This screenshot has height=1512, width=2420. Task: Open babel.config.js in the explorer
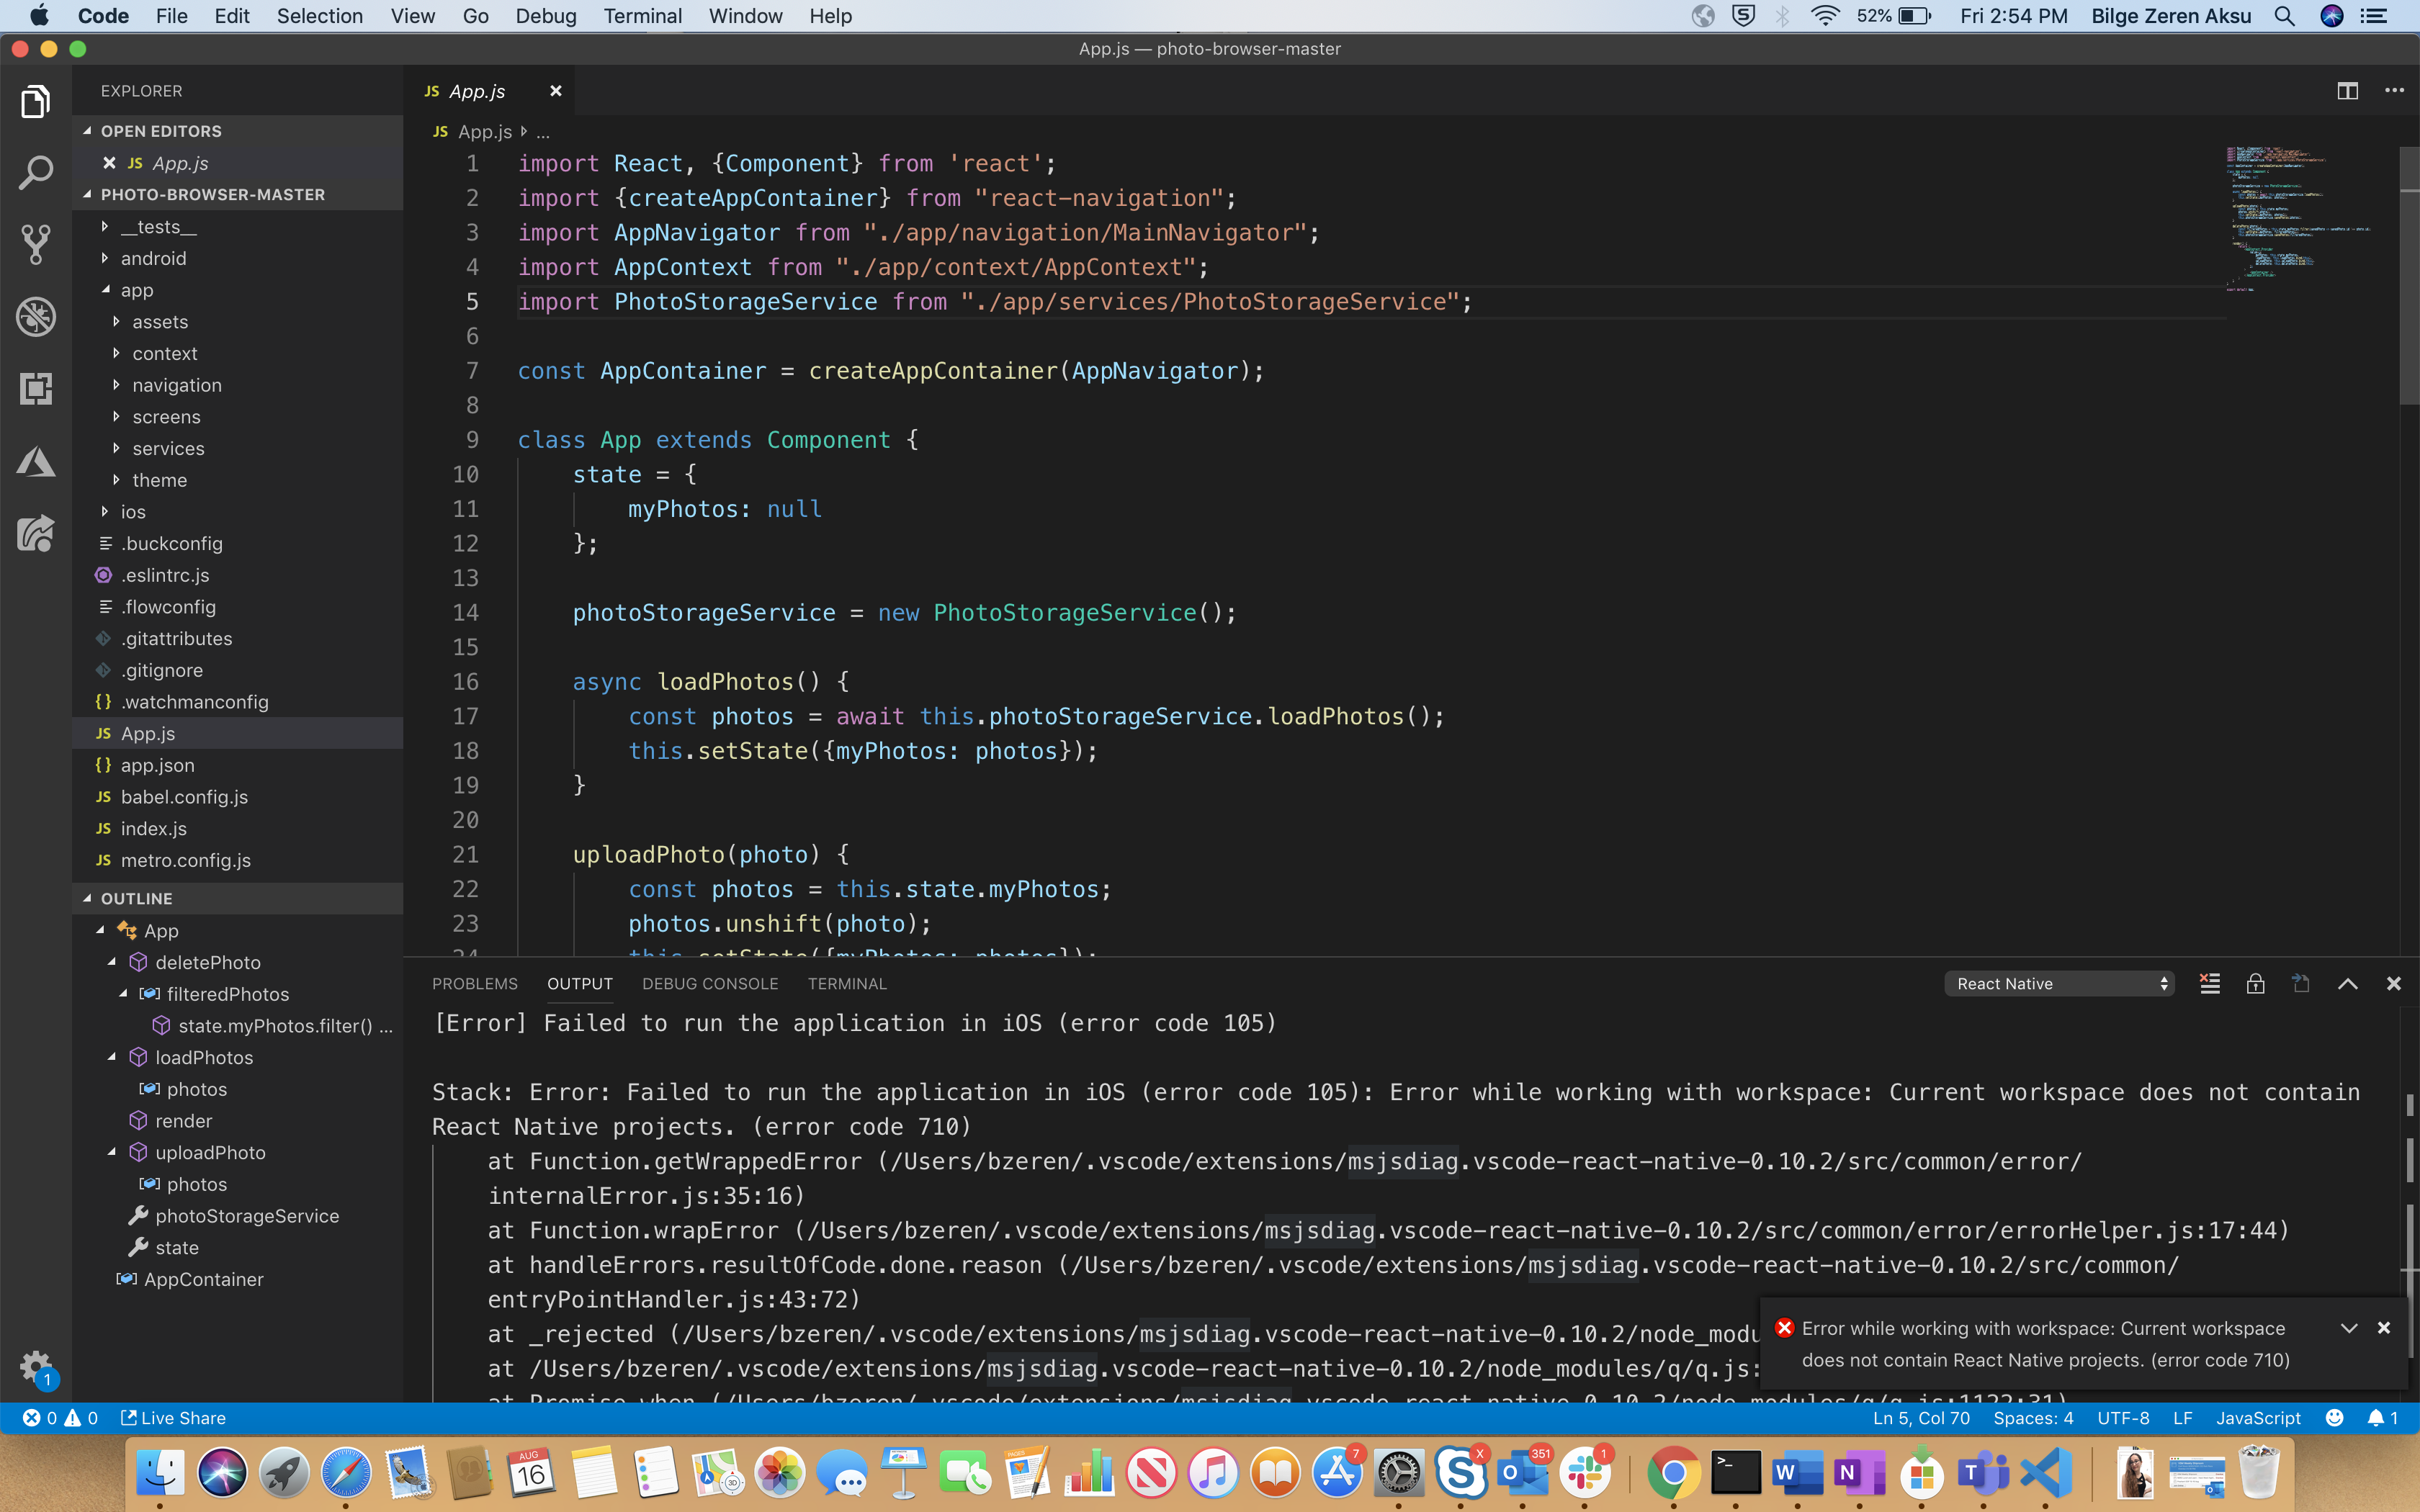184,797
